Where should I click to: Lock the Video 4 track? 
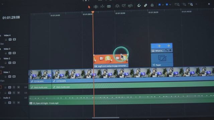tap(6, 40)
